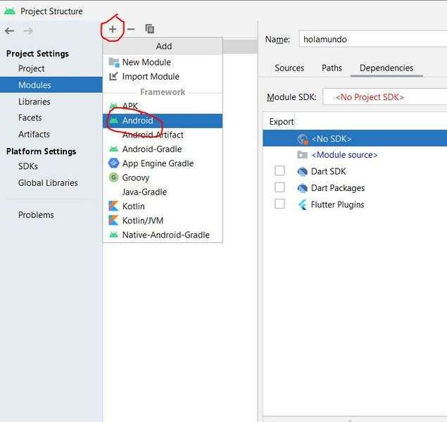Image resolution: width=447 pixels, height=422 pixels.
Task: Go back with the left arrow
Action: click(x=9, y=30)
